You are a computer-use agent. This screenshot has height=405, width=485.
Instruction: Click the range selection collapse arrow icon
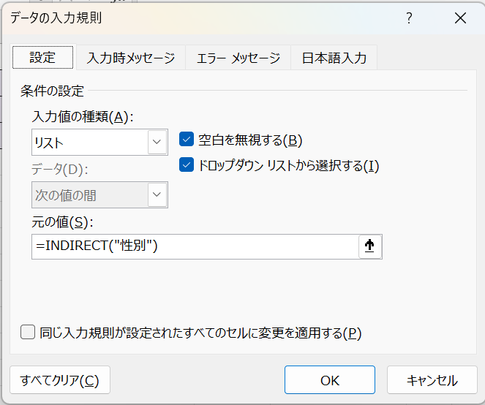point(370,247)
